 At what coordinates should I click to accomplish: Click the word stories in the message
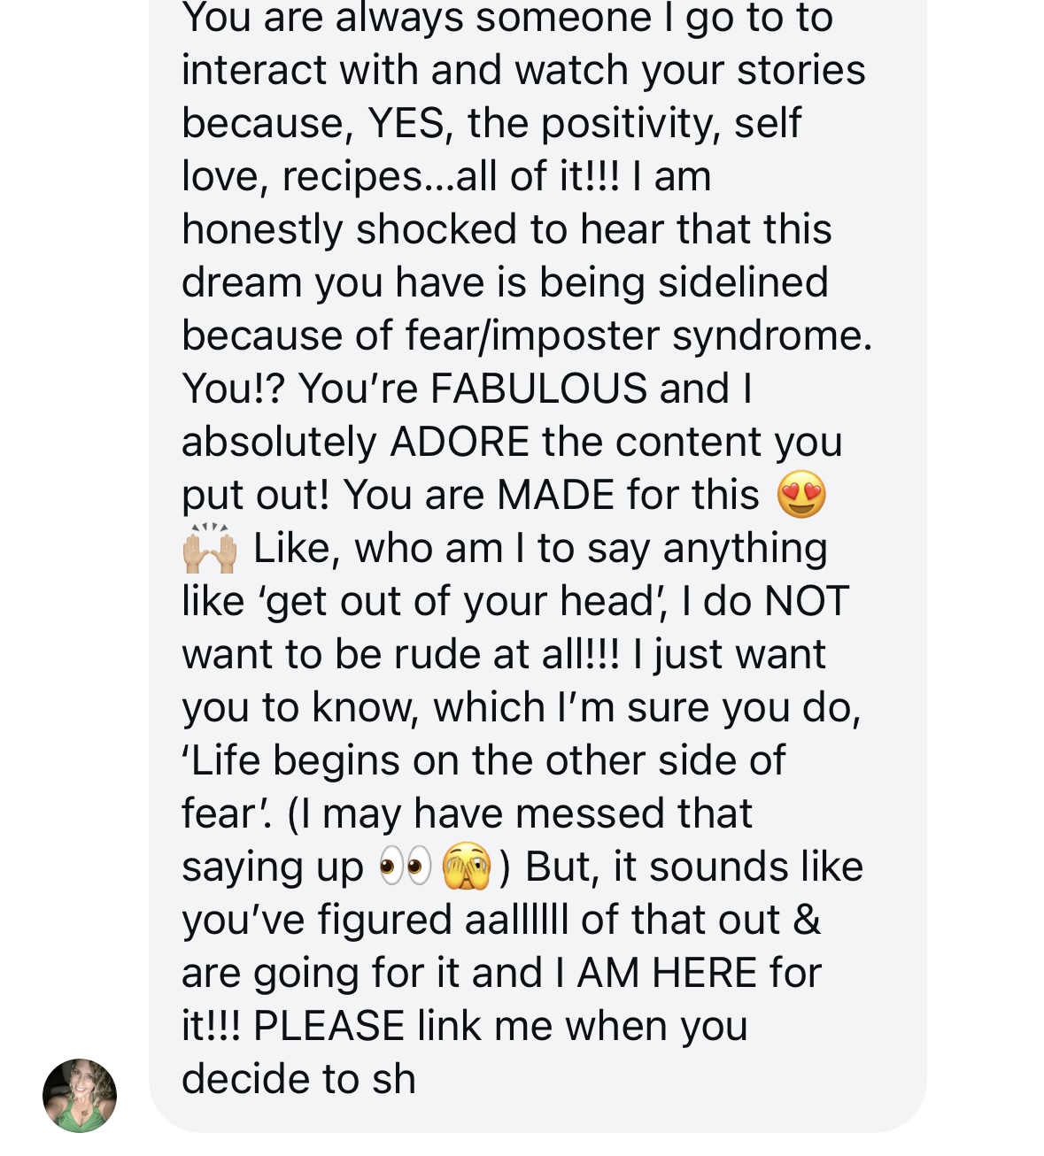800,70
